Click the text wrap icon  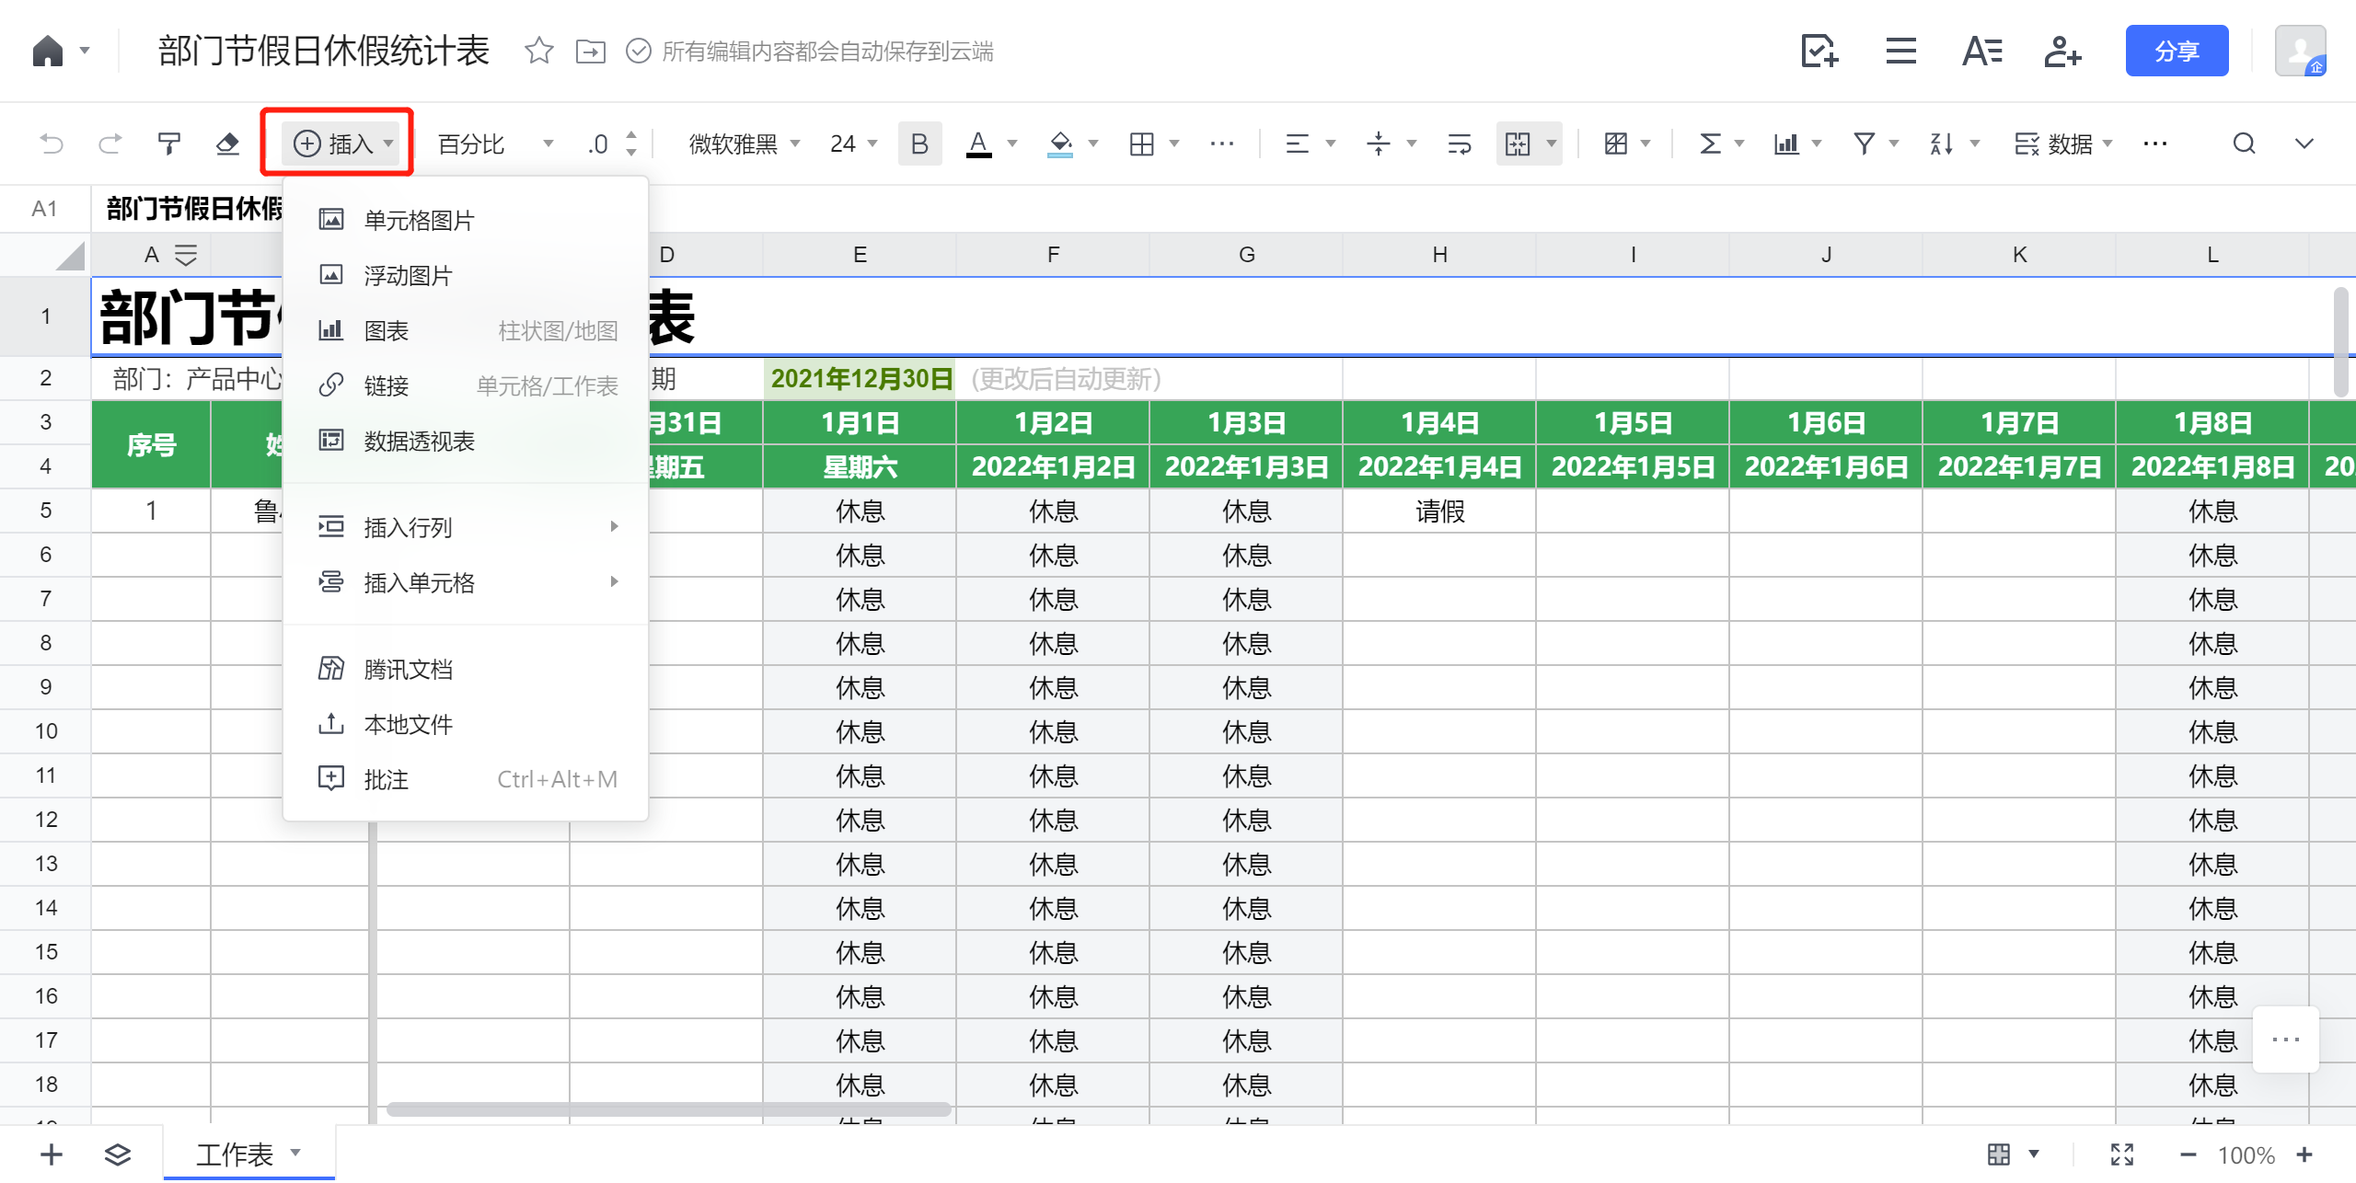coord(1459,144)
